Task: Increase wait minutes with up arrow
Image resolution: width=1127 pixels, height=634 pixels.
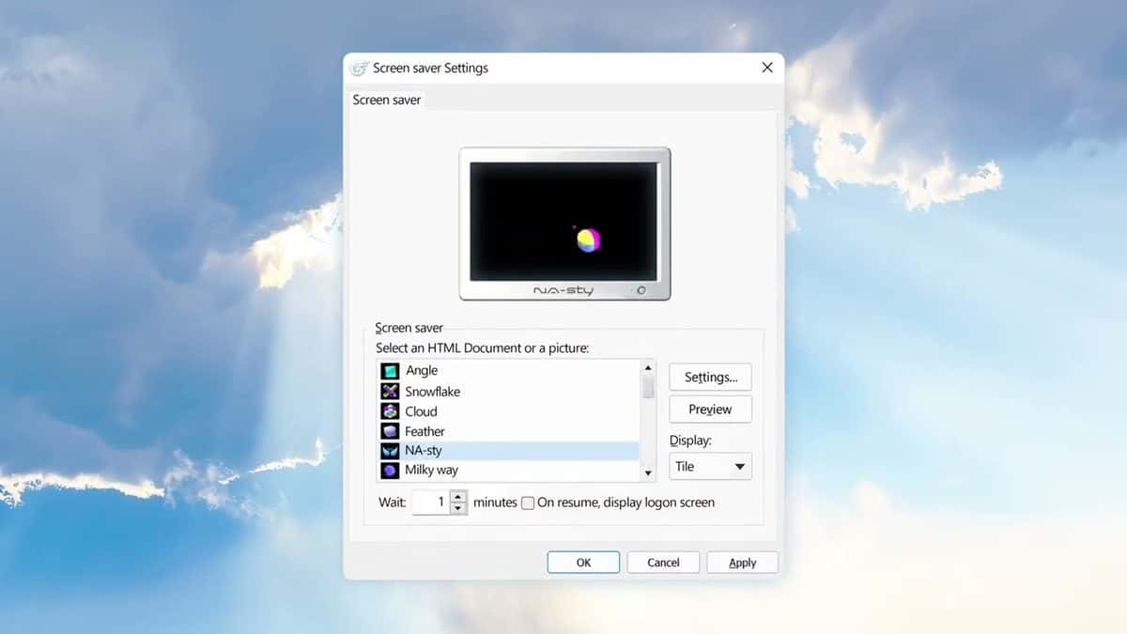Action: pos(458,497)
